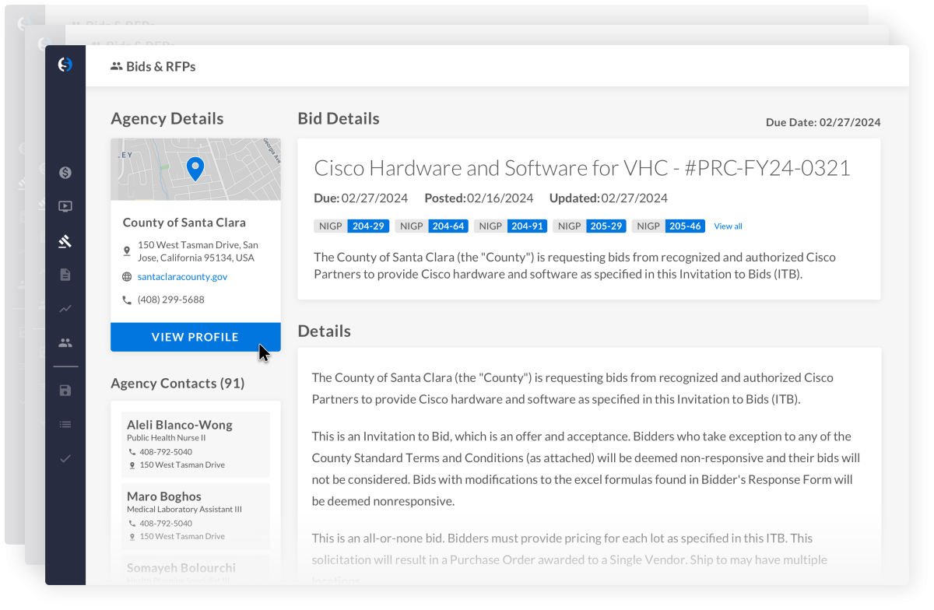Click the checkmark icon in the sidebar
The height and width of the screenshot is (610, 934).
[x=65, y=458]
